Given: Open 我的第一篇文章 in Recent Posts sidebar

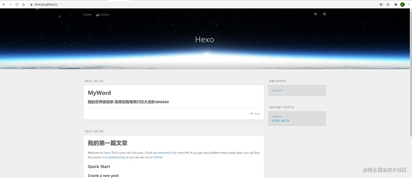Looking at the screenshot, I should pos(280,121).
